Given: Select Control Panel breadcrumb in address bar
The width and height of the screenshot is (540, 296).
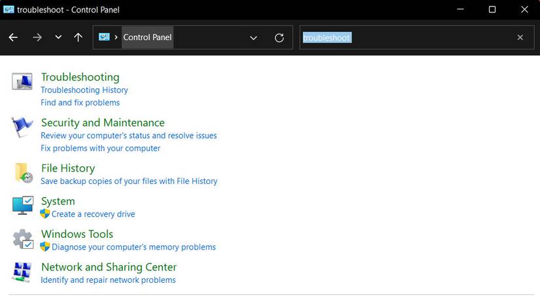Looking at the screenshot, I should click(147, 37).
